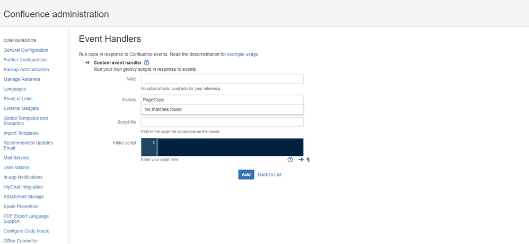
Task: Open General Configuration in sidebar
Action: [x=25, y=50]
